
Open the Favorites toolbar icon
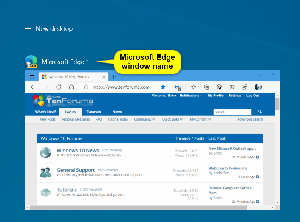(x=194, y=87)
